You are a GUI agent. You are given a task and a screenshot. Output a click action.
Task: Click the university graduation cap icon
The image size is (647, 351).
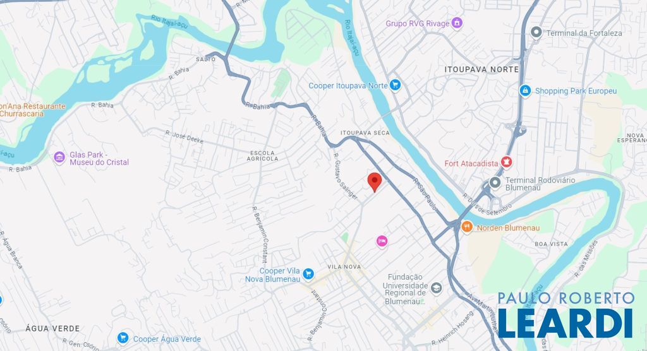coord(436,288)
